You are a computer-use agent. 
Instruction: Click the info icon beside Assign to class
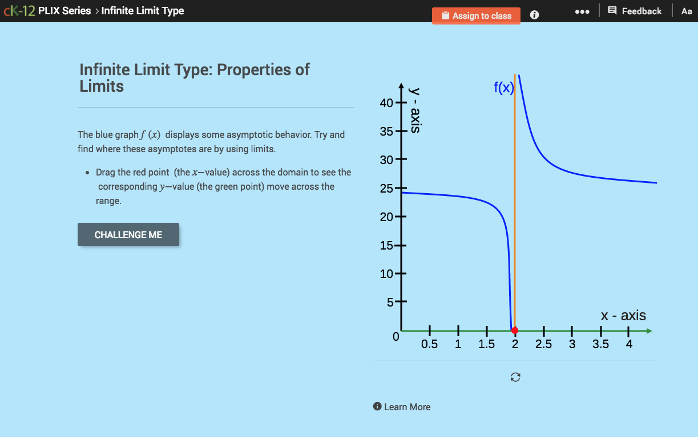point(534,15)
